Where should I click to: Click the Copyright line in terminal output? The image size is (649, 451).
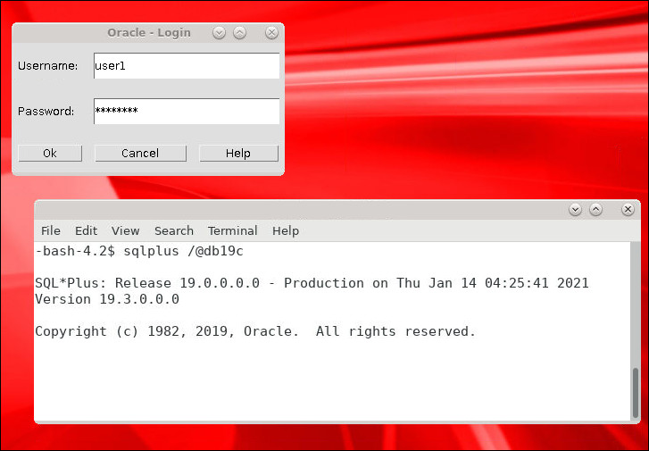click(255, 331)
